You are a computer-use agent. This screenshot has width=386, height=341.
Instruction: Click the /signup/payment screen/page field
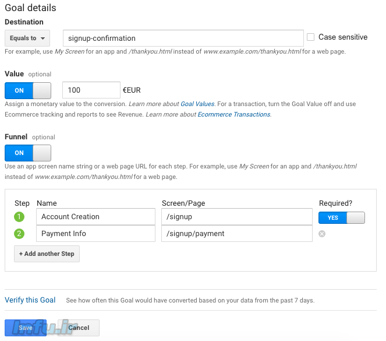click(x=236, y=234)
